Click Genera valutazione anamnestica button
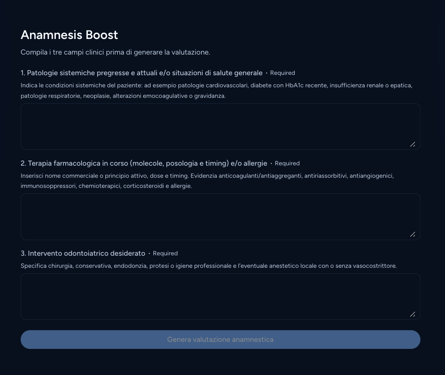Viewport: 445px width, 375px height. click(x=220, y=340)
